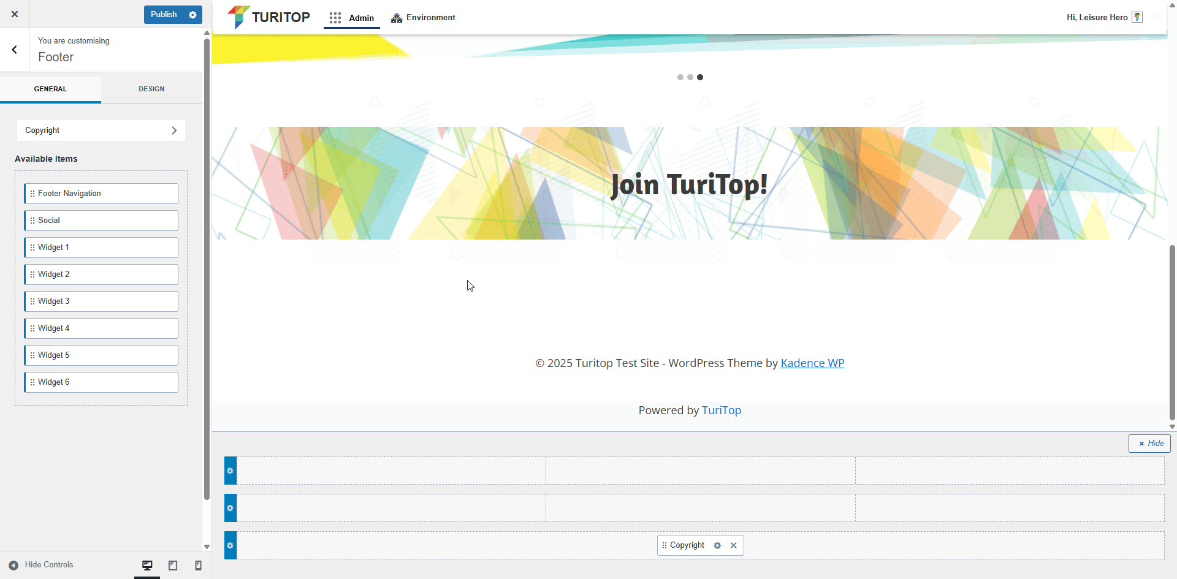Image resolution: width=1177 pixels, height=579 pixels.
Task: Remove the Copyright item from footer row
Action: coord(733,545)
